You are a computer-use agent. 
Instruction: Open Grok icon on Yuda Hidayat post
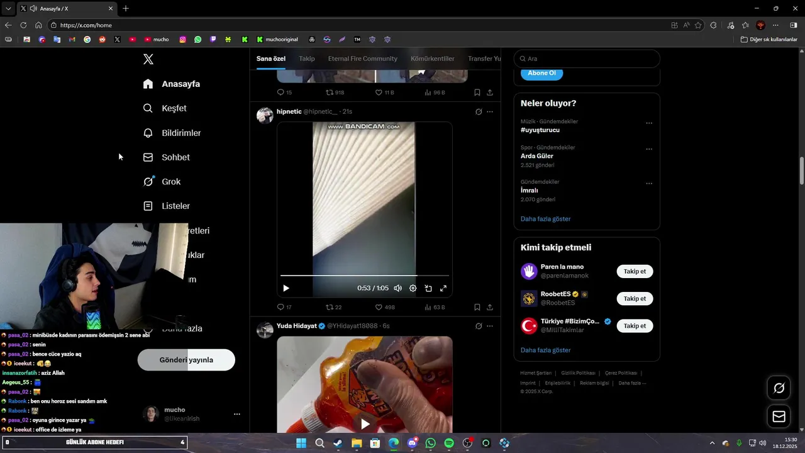pos(479,326)
